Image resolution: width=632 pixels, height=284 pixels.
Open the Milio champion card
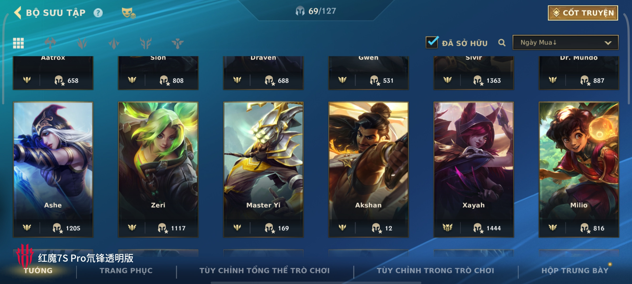tap(579, 170)
